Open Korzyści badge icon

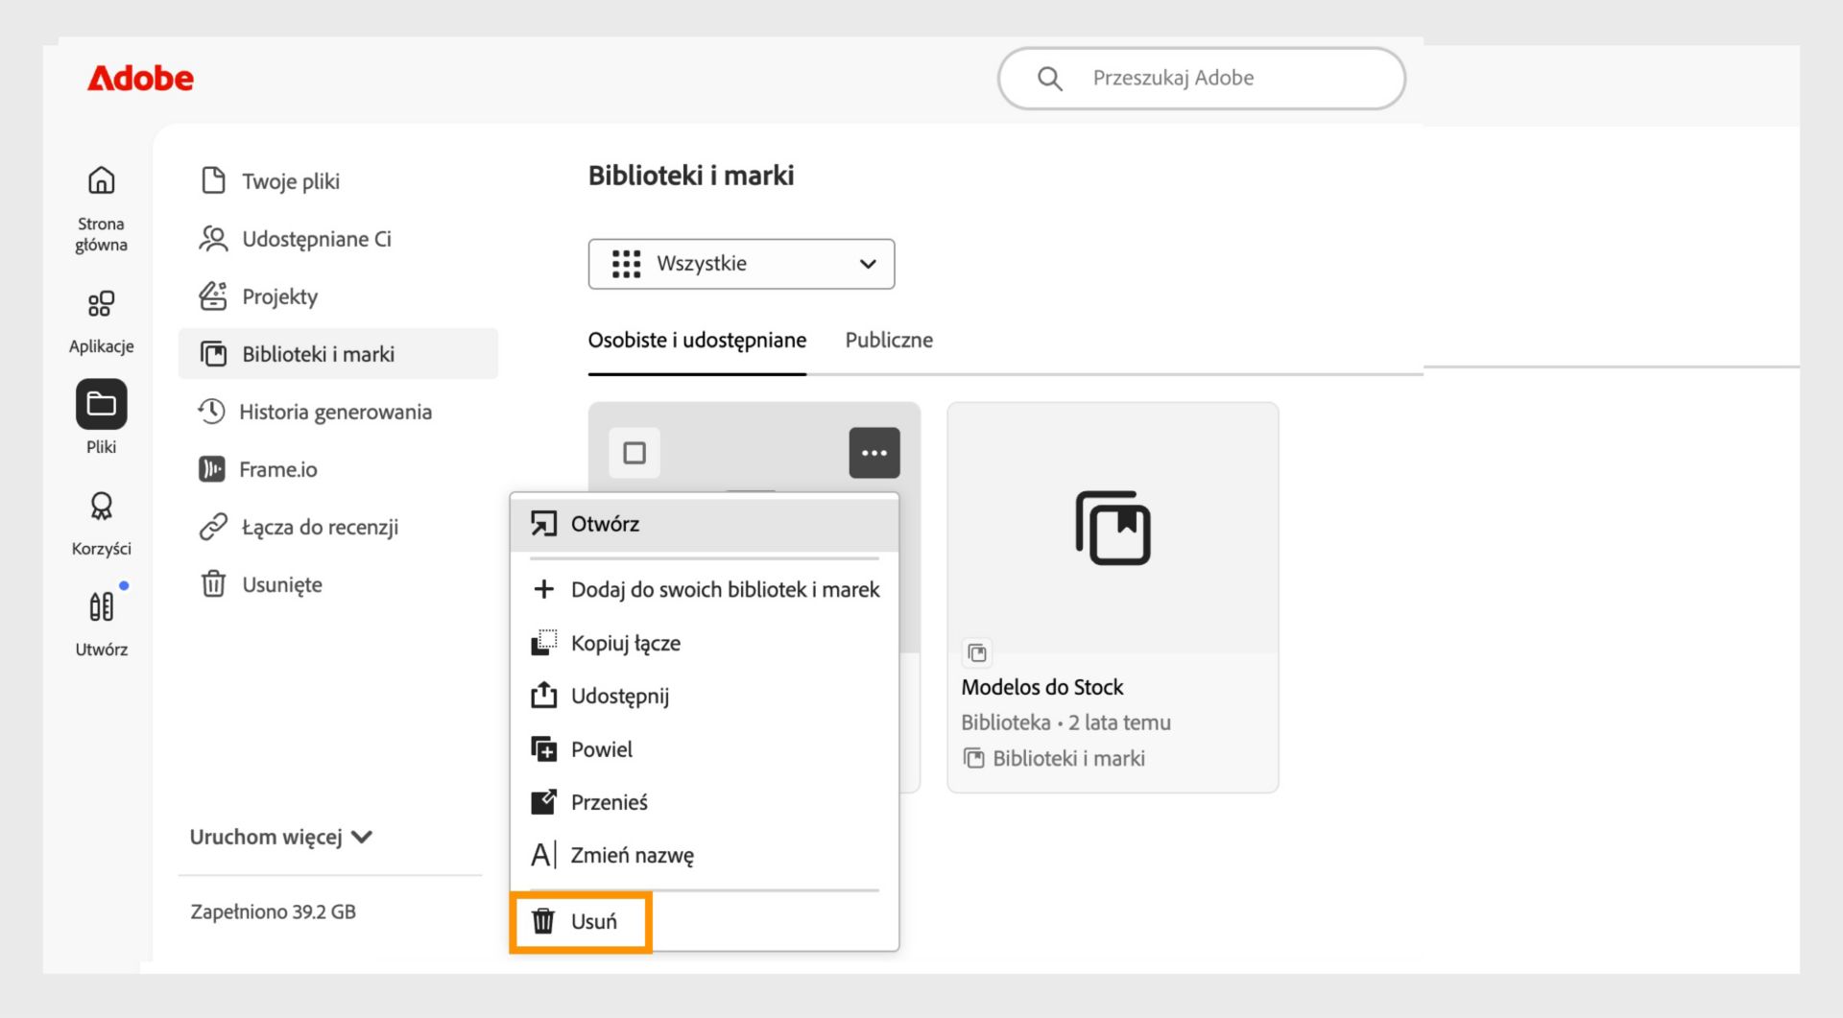[101, 506]
